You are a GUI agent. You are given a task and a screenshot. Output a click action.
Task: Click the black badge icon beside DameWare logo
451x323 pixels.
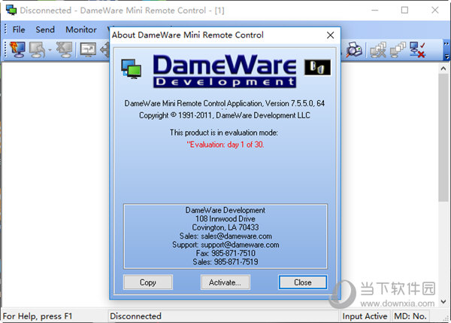tap(317, 68)
